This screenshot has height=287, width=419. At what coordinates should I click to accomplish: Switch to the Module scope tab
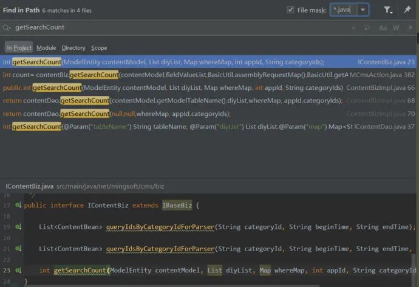pyautogui.click(x=46, y=48)
